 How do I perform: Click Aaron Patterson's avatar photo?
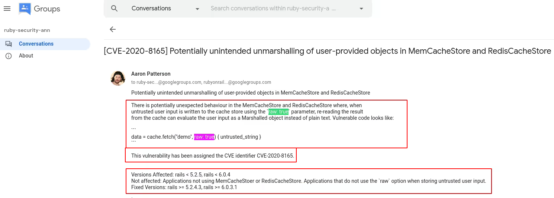tap(117, 78)
